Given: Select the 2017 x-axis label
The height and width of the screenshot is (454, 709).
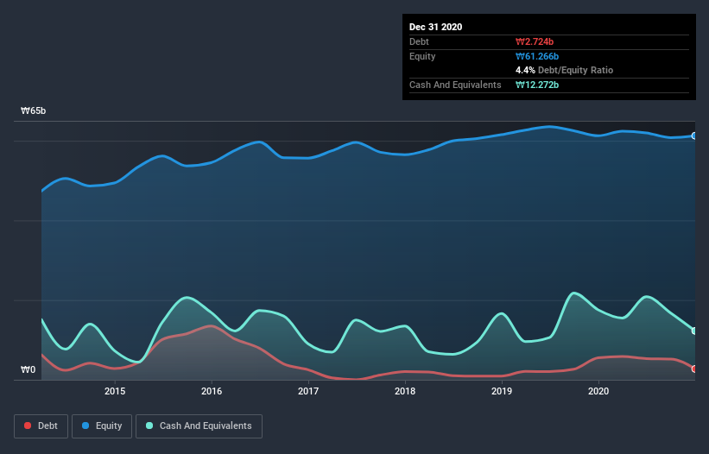Looking at the screenshot, I should click(308, 391).
